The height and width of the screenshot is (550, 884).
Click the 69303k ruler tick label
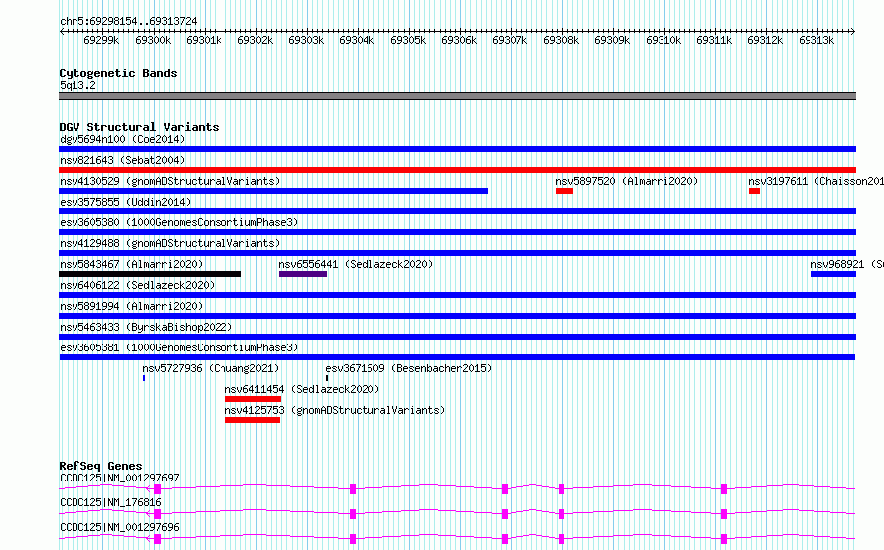306,40
